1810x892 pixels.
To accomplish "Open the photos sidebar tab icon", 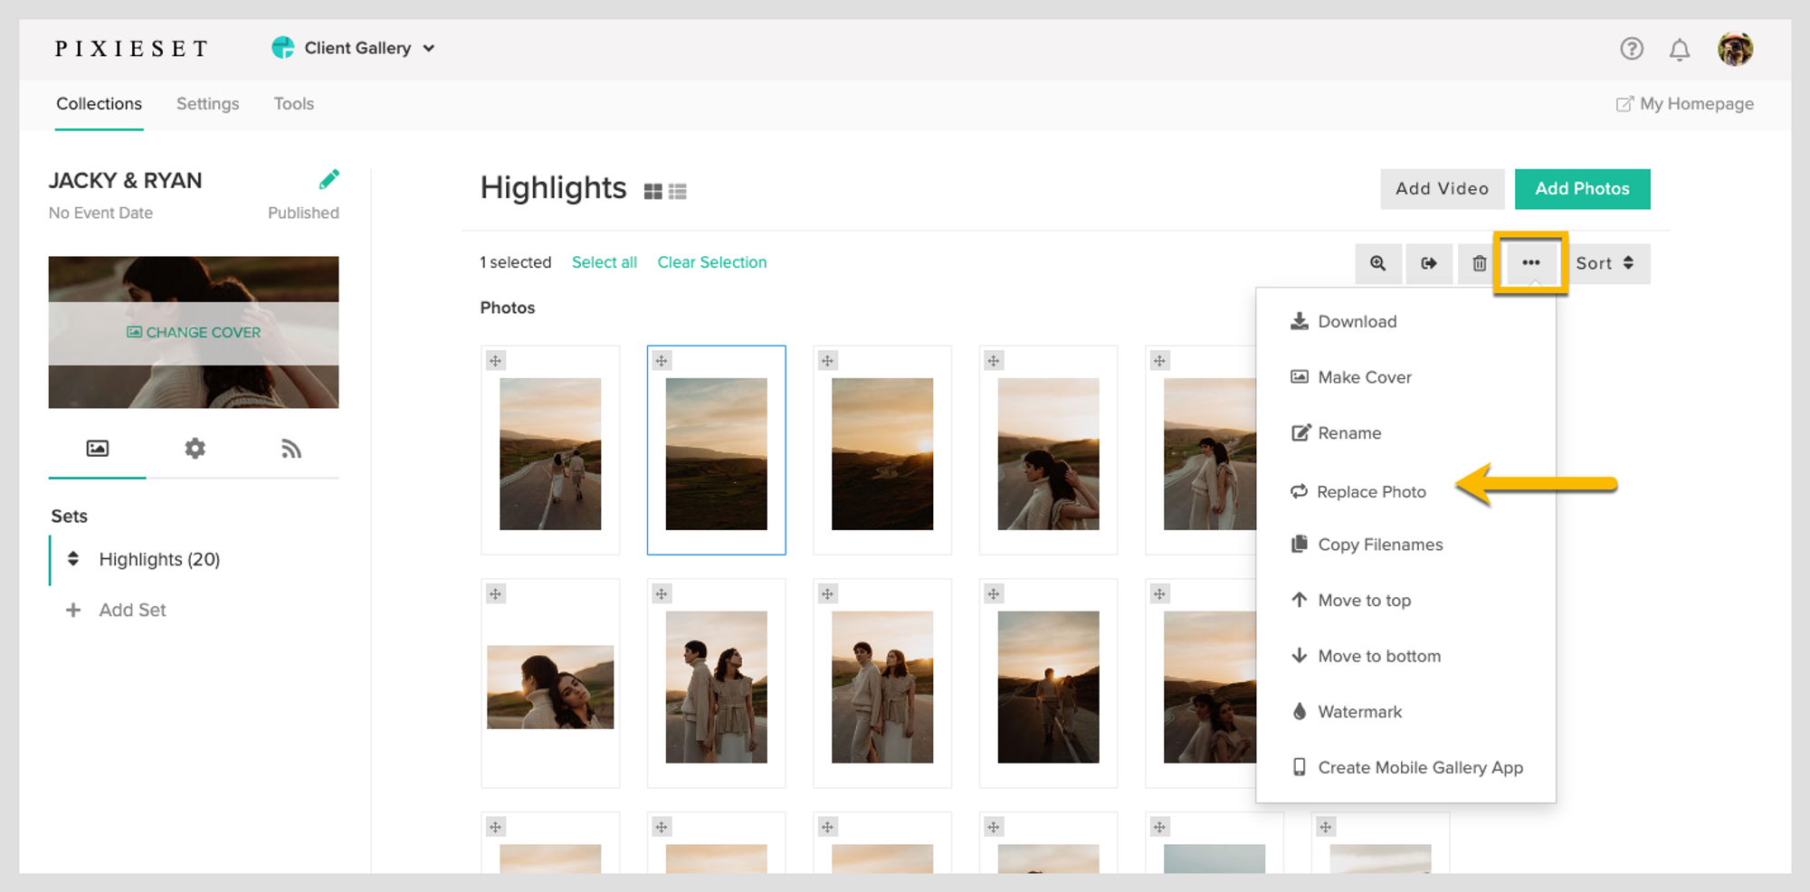I will tap(97, 449).
